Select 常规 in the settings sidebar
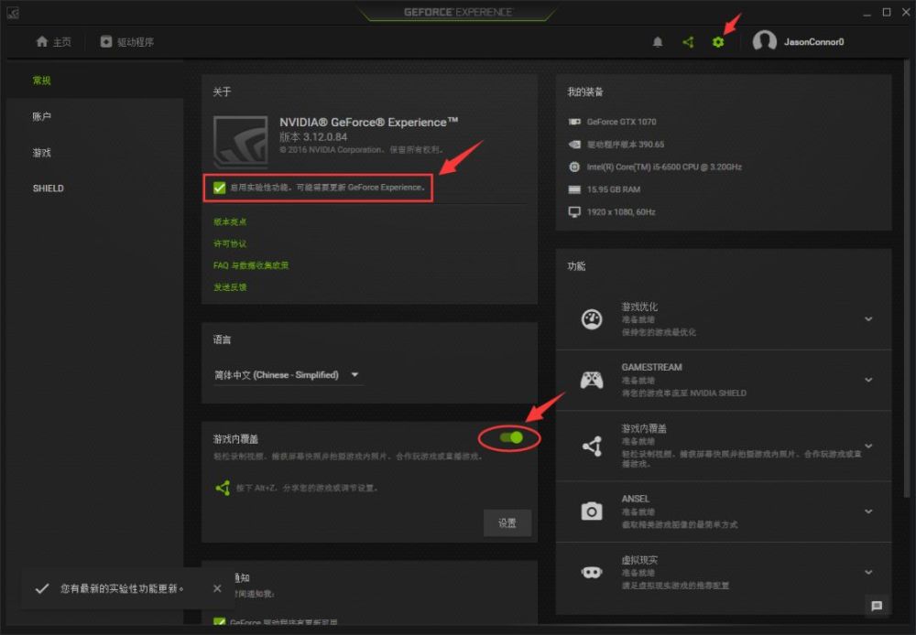 click(x=41, y=81)
